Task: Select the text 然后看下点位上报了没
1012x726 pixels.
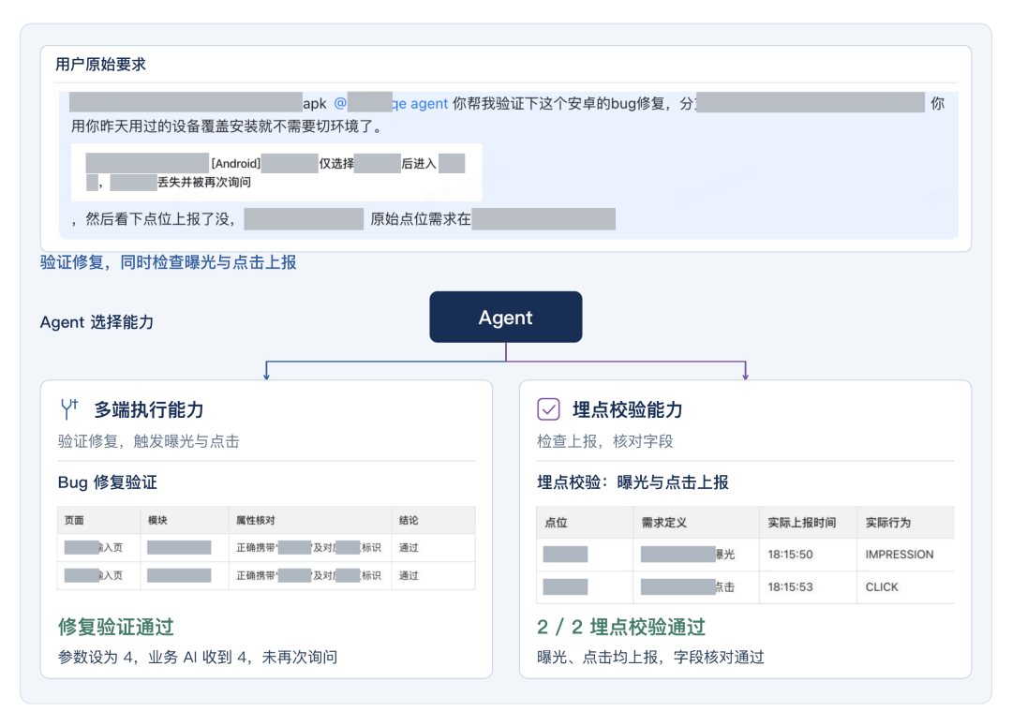Action: (x=158, y=219)
